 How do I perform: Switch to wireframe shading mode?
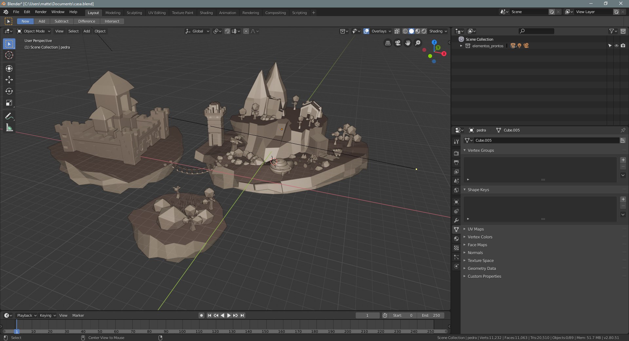point(405,31)
